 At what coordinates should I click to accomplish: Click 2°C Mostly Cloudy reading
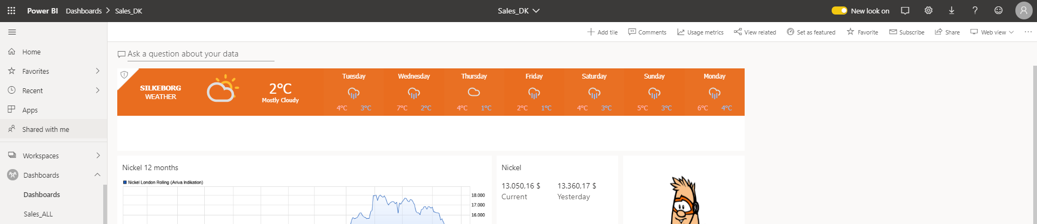(x=280, y=92)
